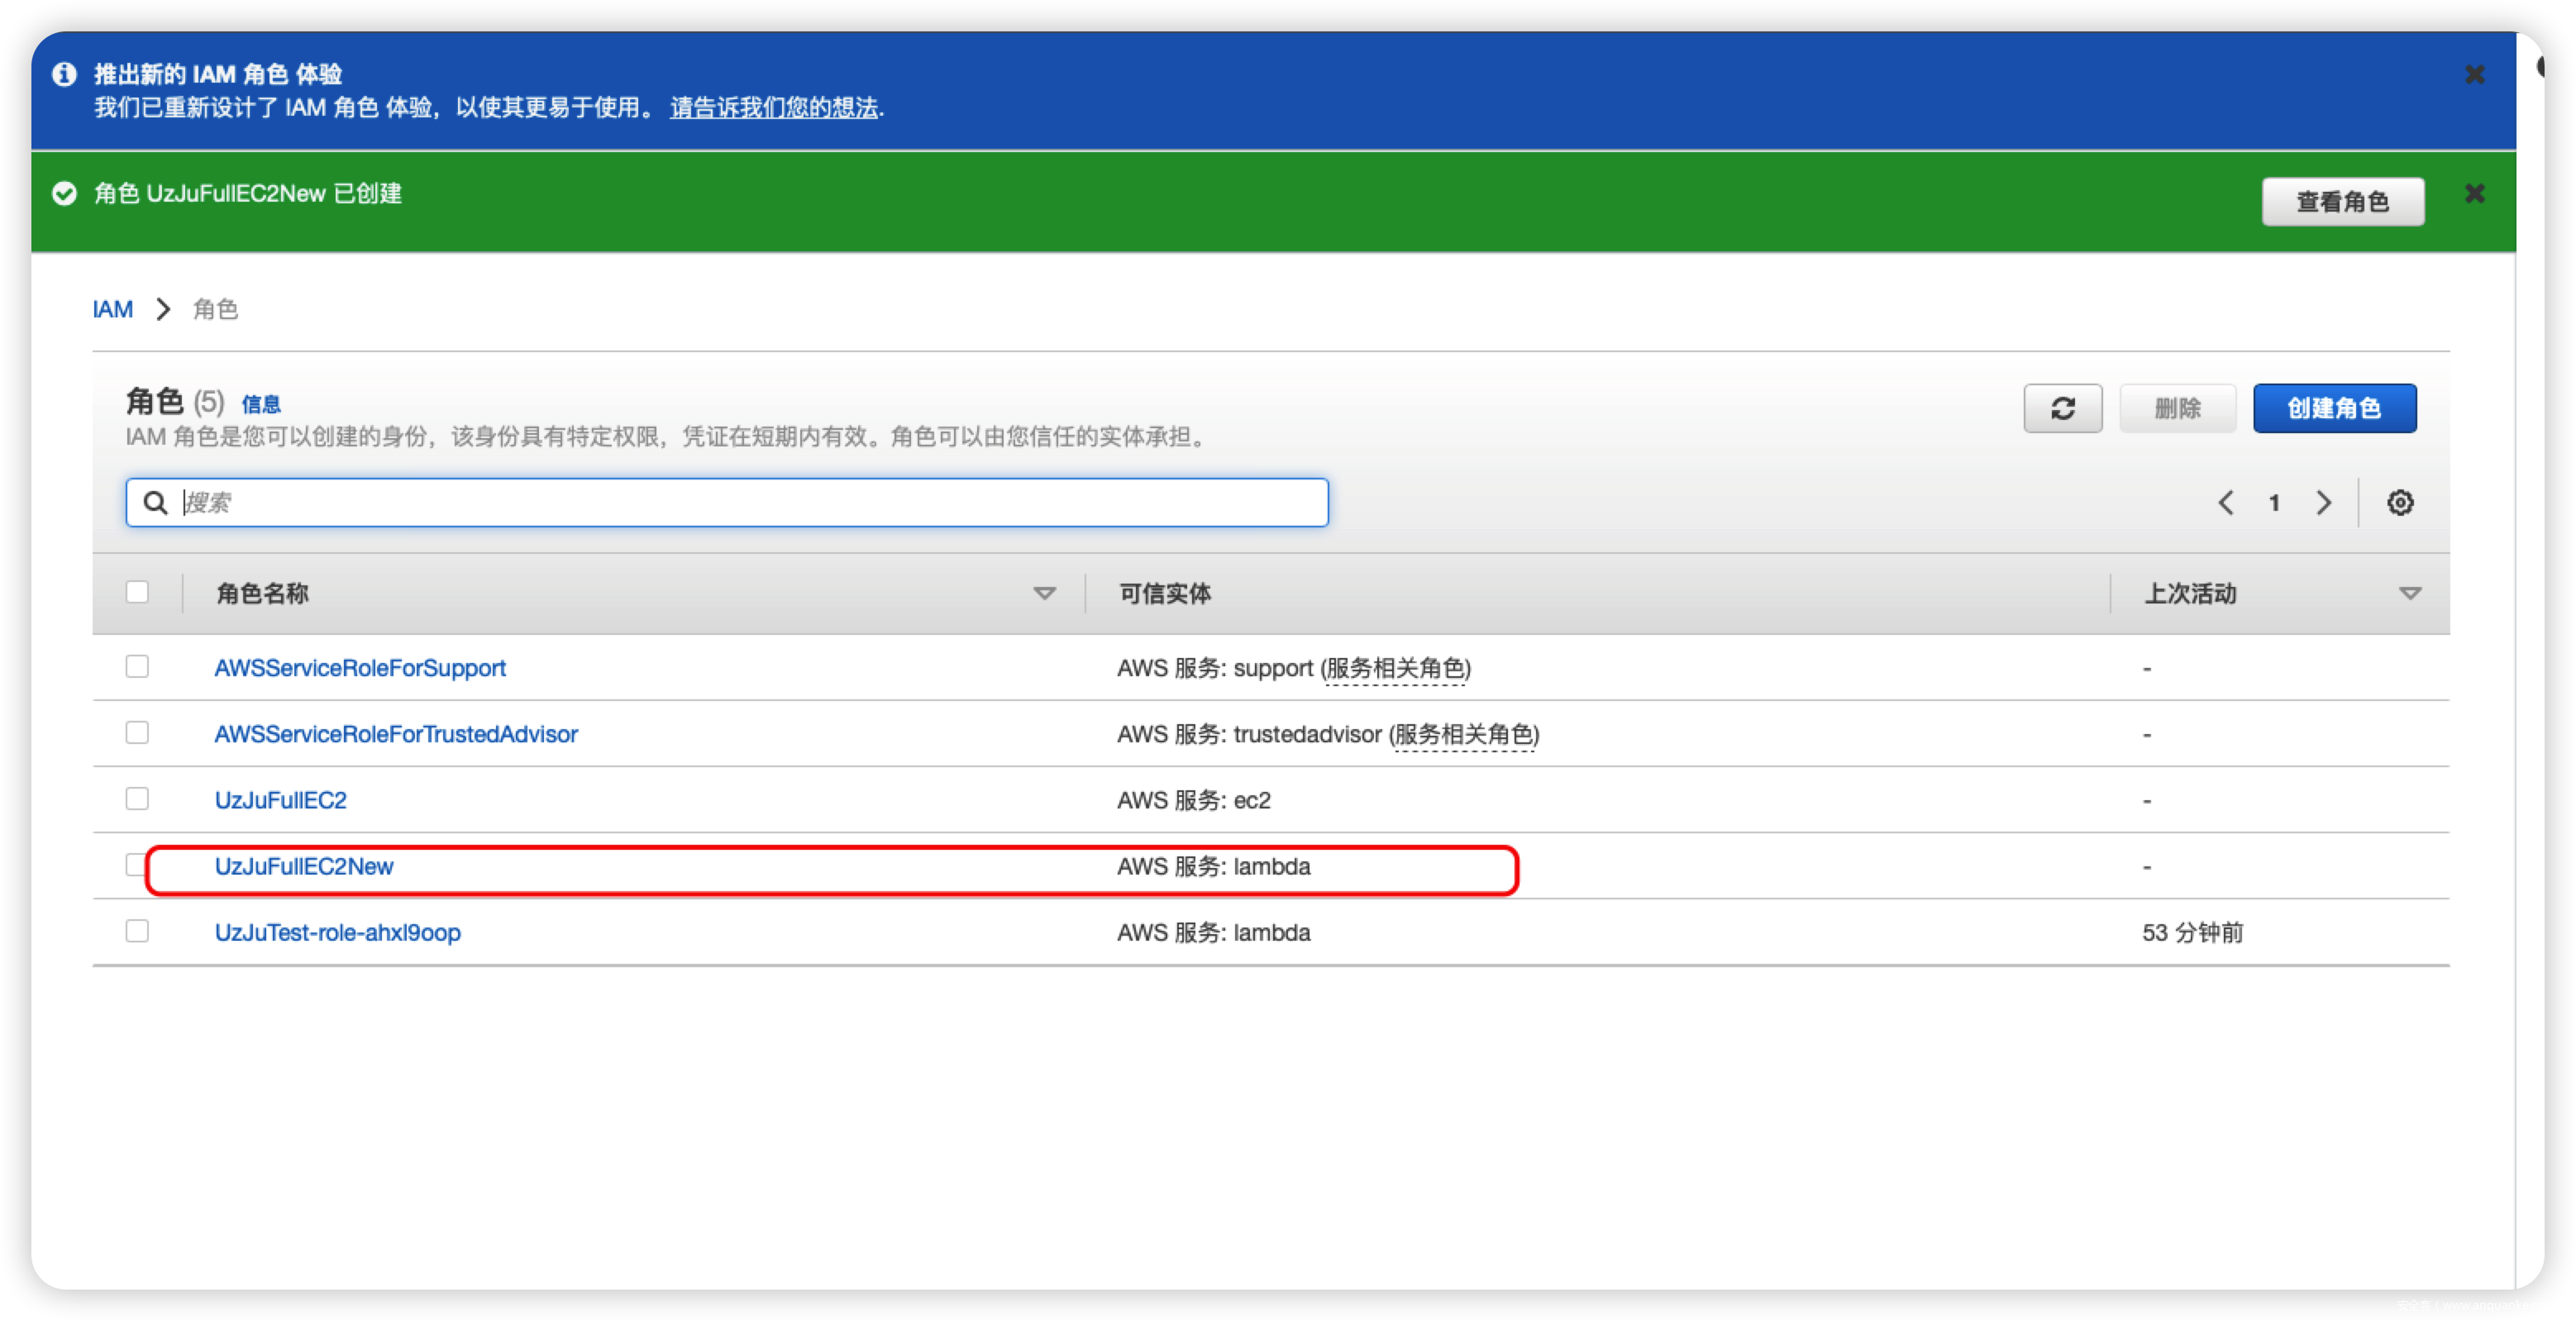The width and height of the screenshot is (2576, 1321).
Task: Sort by 上次活动 column arrow
Action: [x=2410, y=593]
